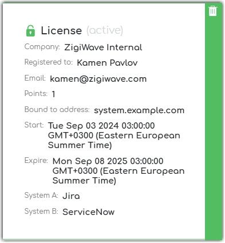Click the System A value Jira
Screen dimensions: 225x243
pyautogui.click(x=71, y=196)
